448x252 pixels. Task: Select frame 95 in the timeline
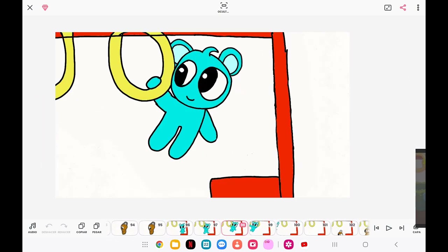pos(152,228)
